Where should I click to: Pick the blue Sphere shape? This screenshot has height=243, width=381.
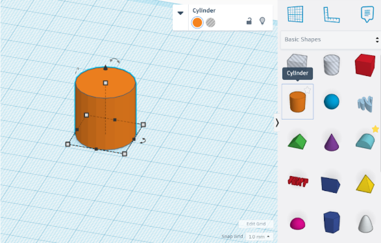point(332,101)
